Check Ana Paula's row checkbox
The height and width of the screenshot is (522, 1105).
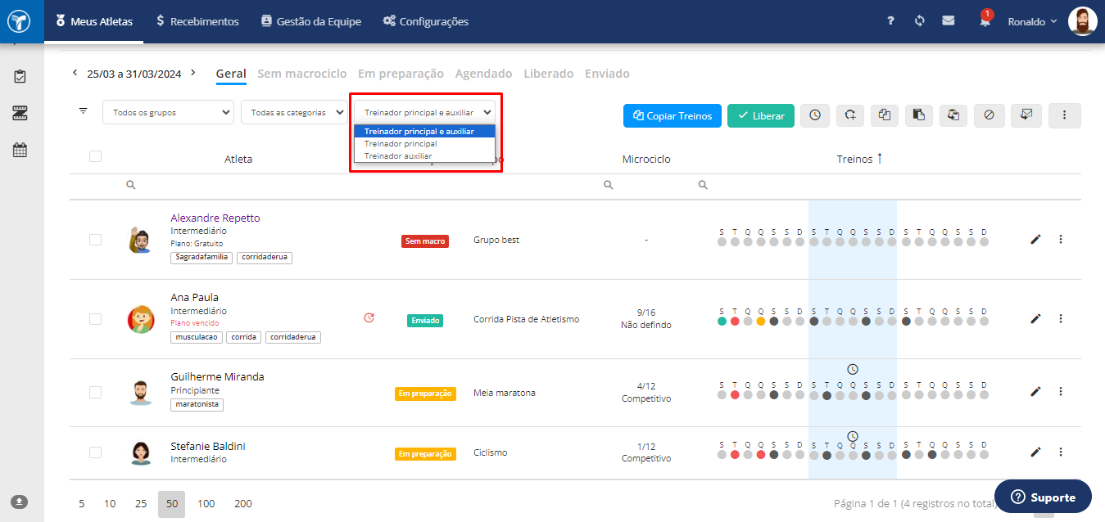click(95, 319)
